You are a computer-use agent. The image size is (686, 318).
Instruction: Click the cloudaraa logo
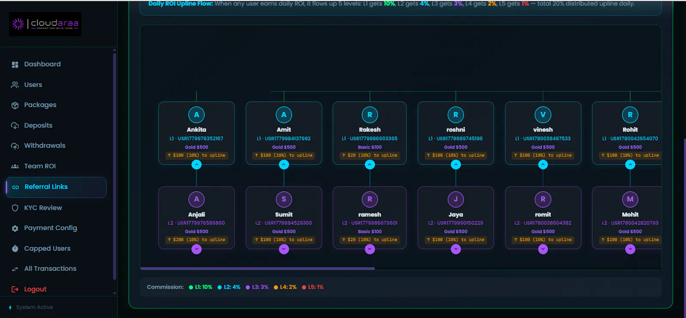[45, 24]
